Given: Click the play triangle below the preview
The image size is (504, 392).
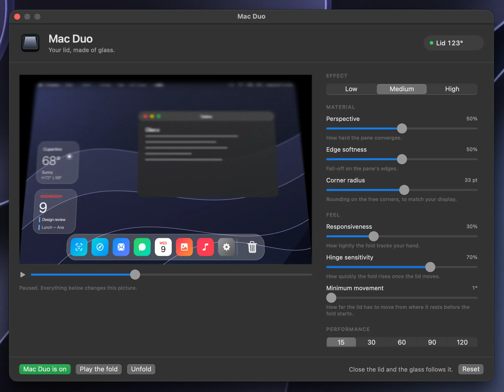Looking at the screenshot, I should pos(23,275).
